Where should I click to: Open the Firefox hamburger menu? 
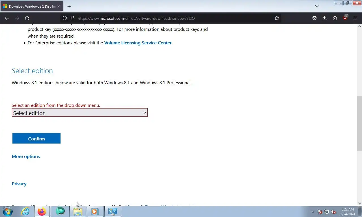tap(355, 18)
